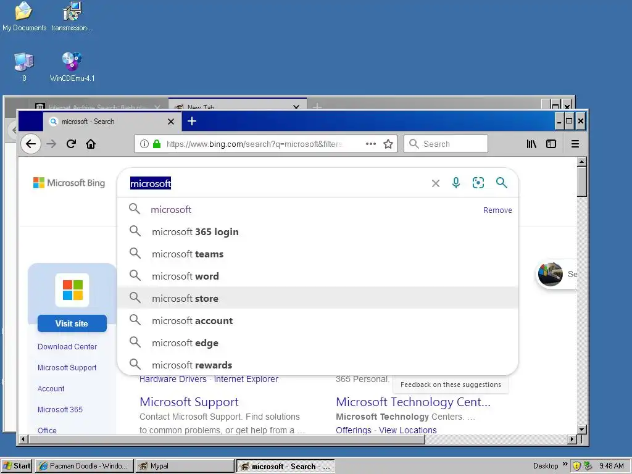632x474 pixels.
Task: Bookmark this page with the star icon
Action: tap(388, 144)
